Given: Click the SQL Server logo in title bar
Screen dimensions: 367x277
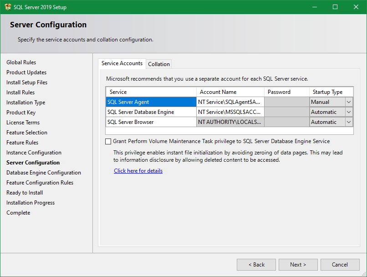Looking at the screenshot, I should [x=8, y=7].
